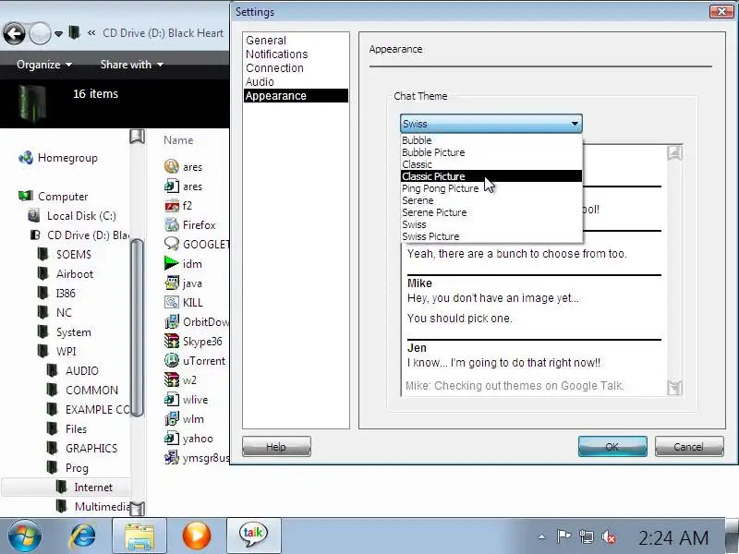Open SOEMS folder in tree
The width and height of the screenshot is (739, 554).
click(74, 255)
